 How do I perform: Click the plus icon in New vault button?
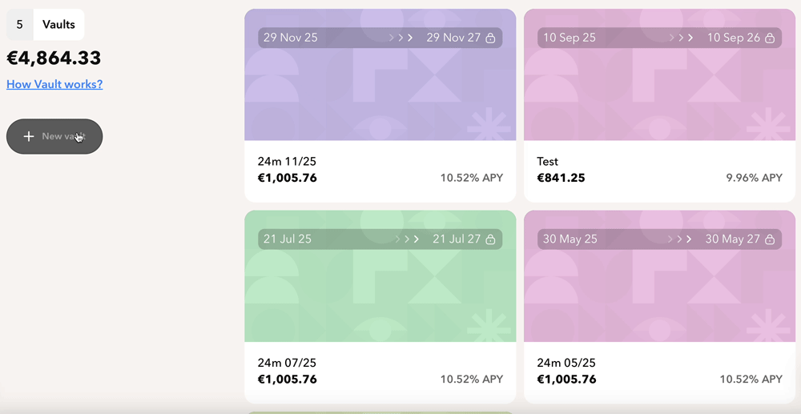[x=29, y=136]
